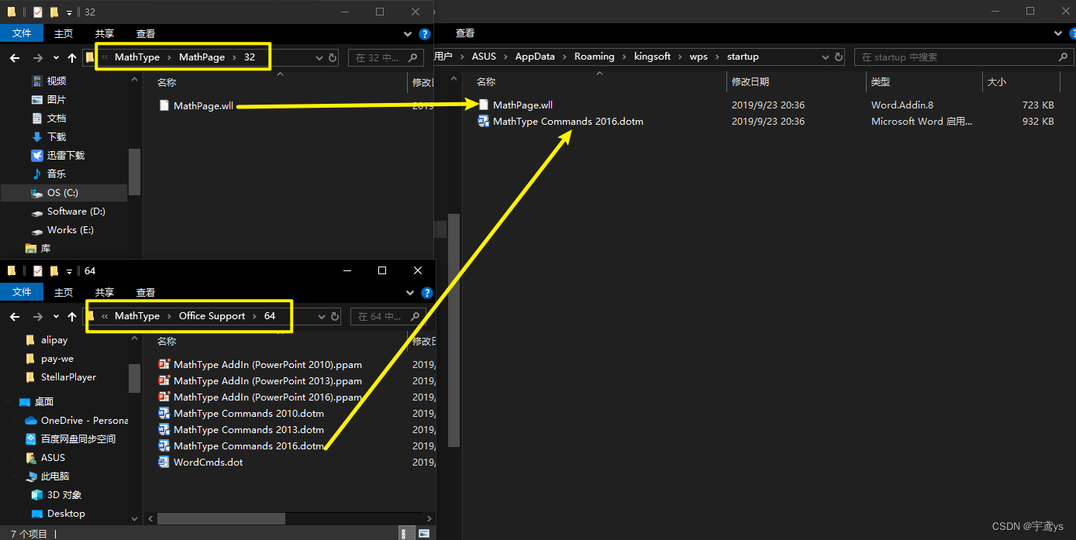The width and height of the screenshot is (1076, 540).
Task: Open address history dropdown in 64 window
Action: point(322,316)
